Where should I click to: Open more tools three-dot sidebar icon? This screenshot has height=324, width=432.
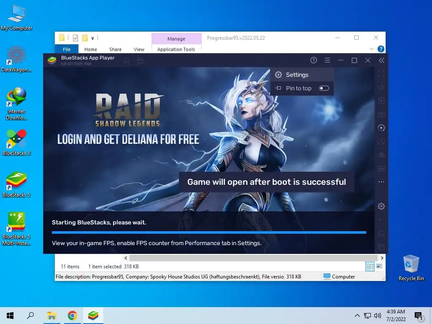click(x=381, y=182)
